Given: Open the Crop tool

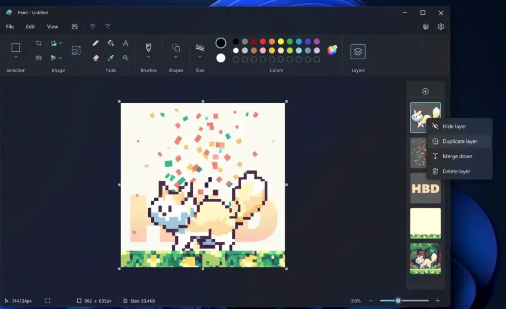Looking at the screenshot, I should tap(39, 43).
